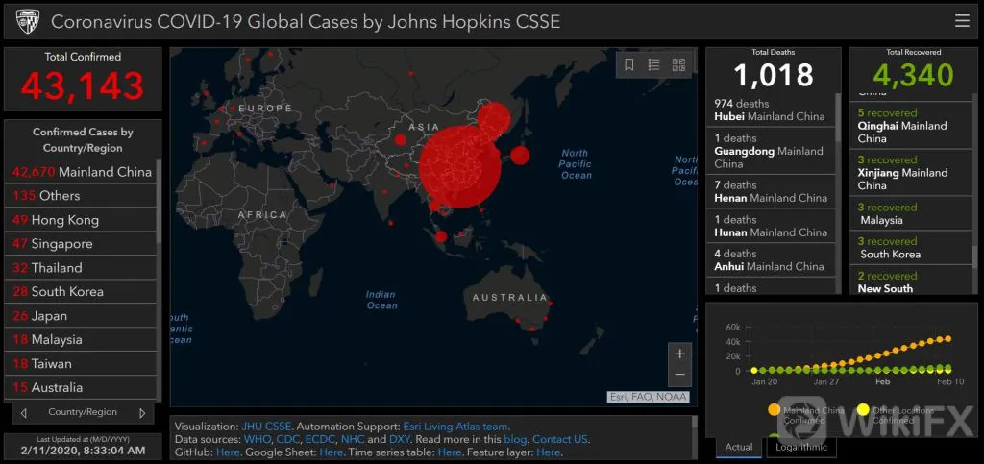This screenshot has width=984, height=464.
Task: Select Hong Kong in country list
Action: (x=81, y=220)
